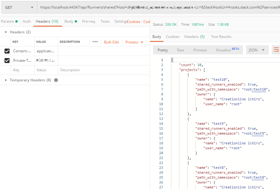The image size is (280, 189).
Task: Select the Visualize BETA view
Action: 227,50
